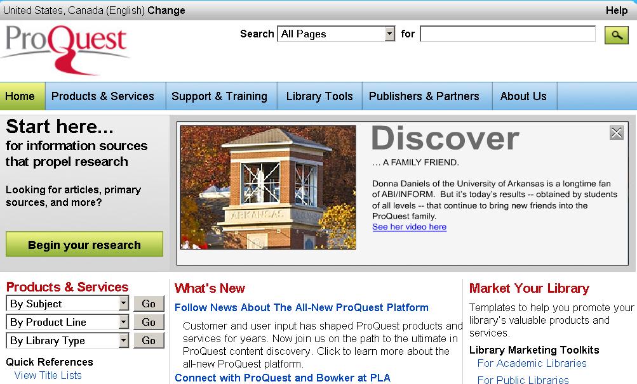This screenshot has height=384, width=637.
Task: Open the Library Tools tab
Action: pyautogui.click(x=319, y=96)
